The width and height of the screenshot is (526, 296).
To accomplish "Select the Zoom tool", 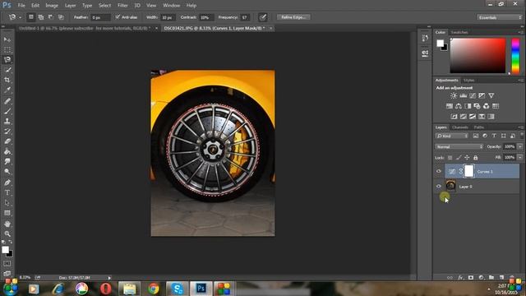I will click(x=7, y=234).
